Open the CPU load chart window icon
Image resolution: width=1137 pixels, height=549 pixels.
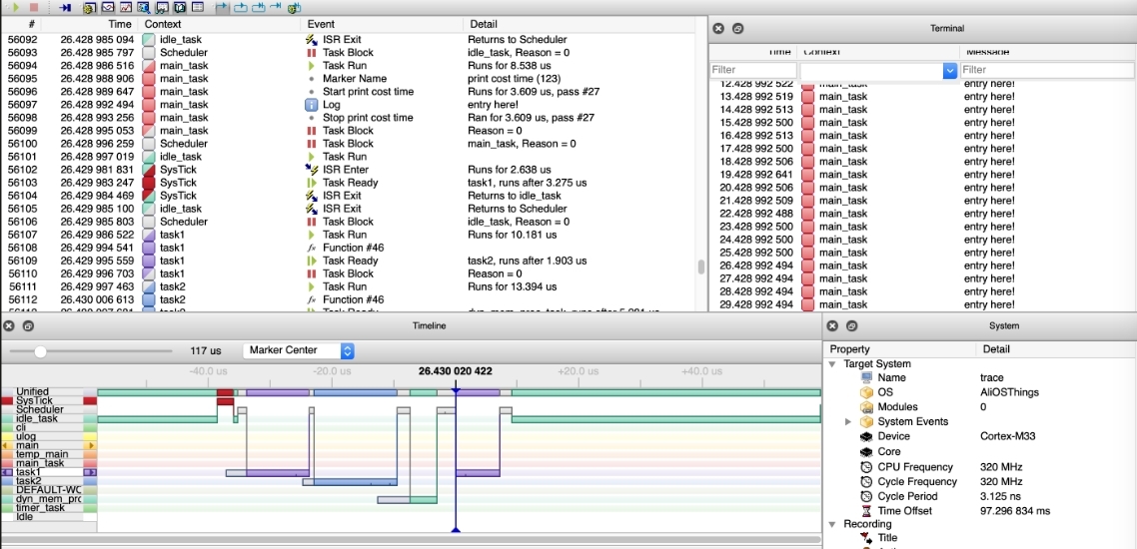point(126,7)
